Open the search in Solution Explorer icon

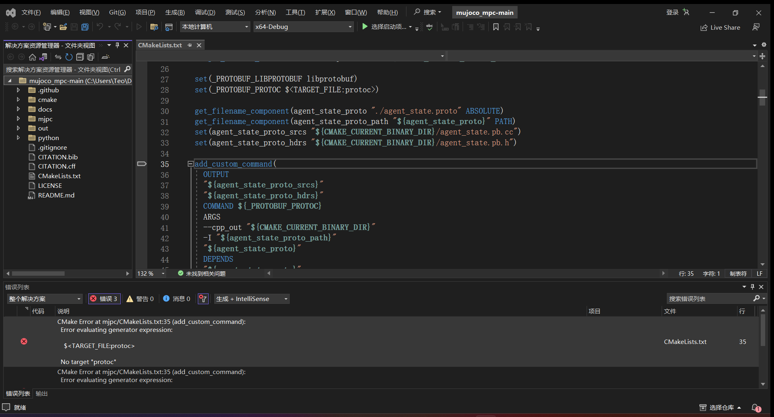click(x=128, y=69)
